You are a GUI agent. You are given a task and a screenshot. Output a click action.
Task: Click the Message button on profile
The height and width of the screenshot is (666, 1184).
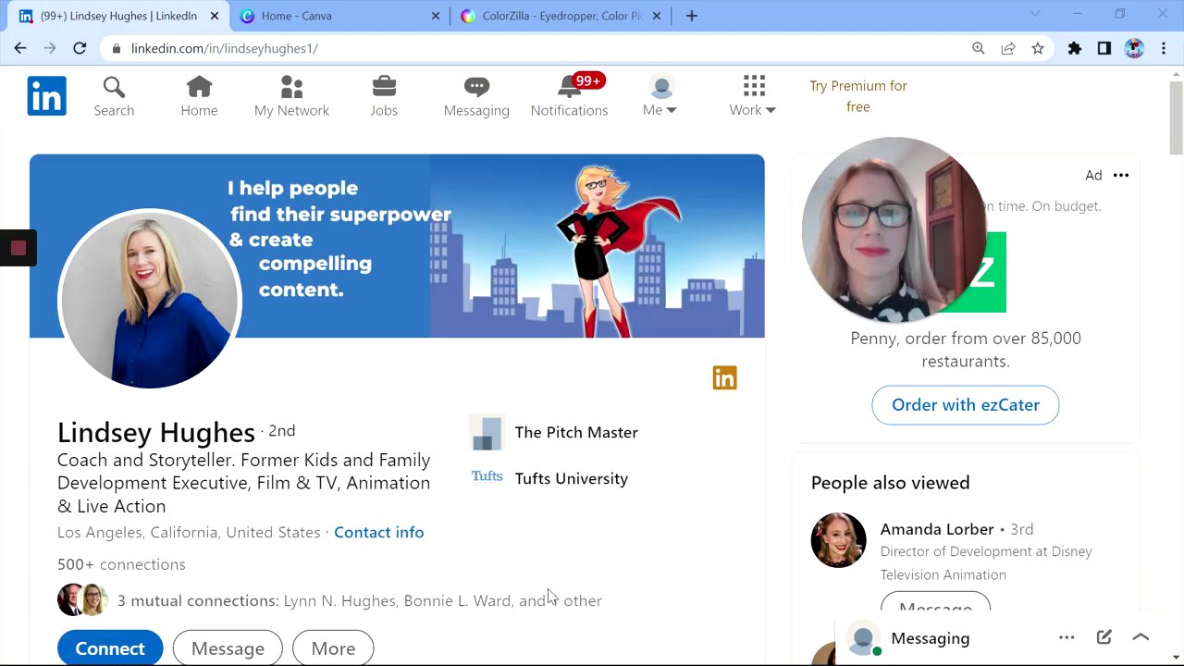pos(228,648)
